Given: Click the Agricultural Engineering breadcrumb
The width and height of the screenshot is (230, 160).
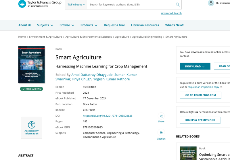Looking at the screenshot, I should (147, 37).
